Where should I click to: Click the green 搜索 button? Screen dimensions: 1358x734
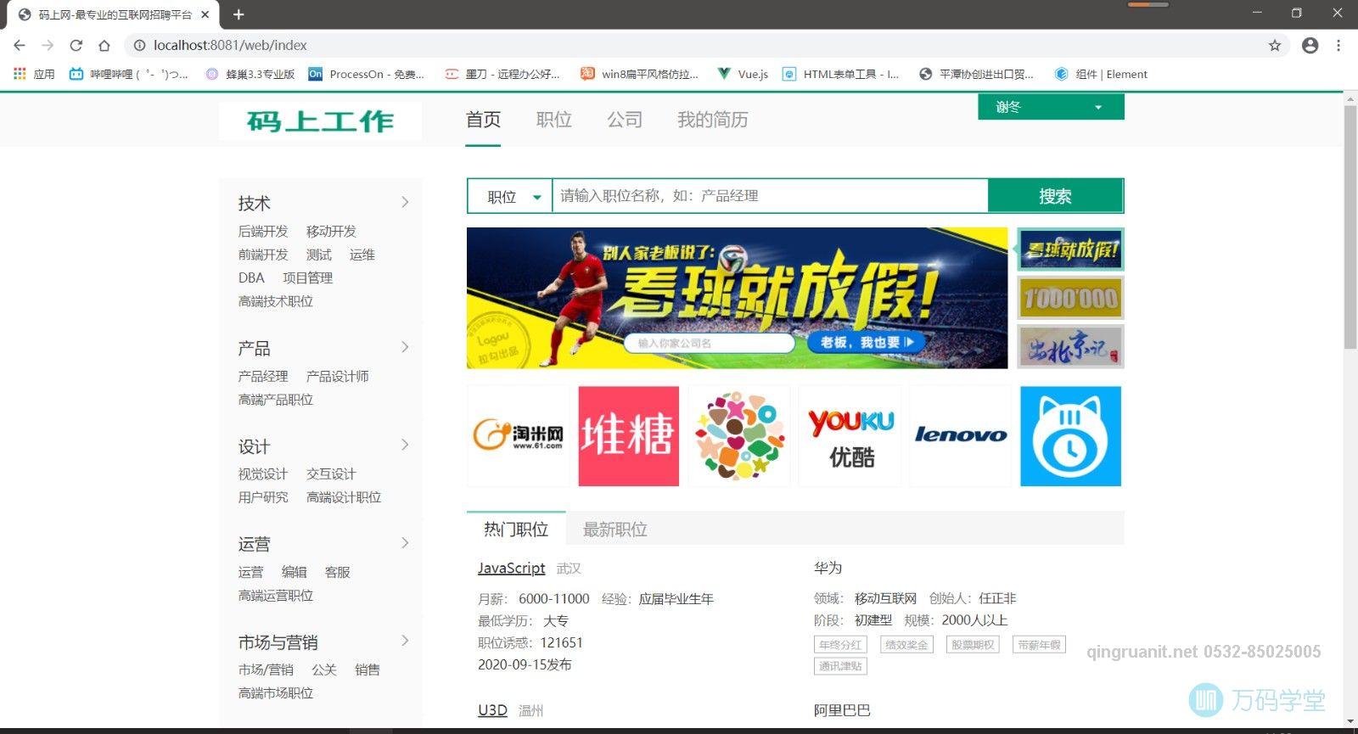(1055, 196)
